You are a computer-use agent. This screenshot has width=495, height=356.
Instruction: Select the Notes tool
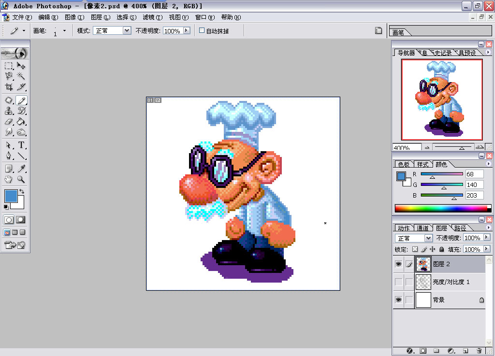(x=9, y=169)
